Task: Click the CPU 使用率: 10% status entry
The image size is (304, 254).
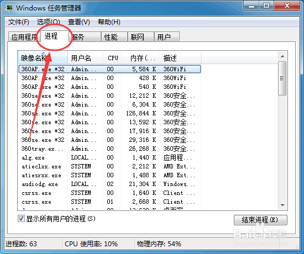Action: [91, 244]
